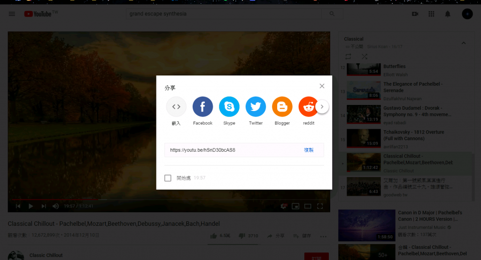Switch to miniplayer mode
The height and width of the screenshot is (260, 481).
[x=295, y=206]
